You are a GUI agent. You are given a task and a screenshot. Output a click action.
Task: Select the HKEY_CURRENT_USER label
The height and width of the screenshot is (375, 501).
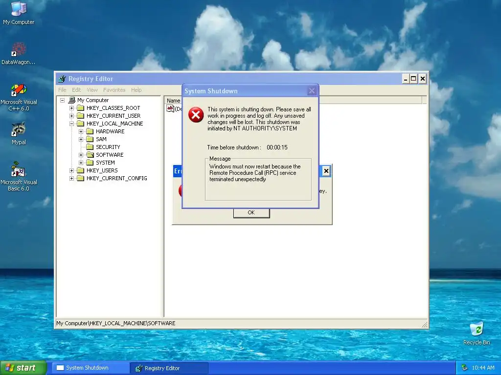[114, 116]
